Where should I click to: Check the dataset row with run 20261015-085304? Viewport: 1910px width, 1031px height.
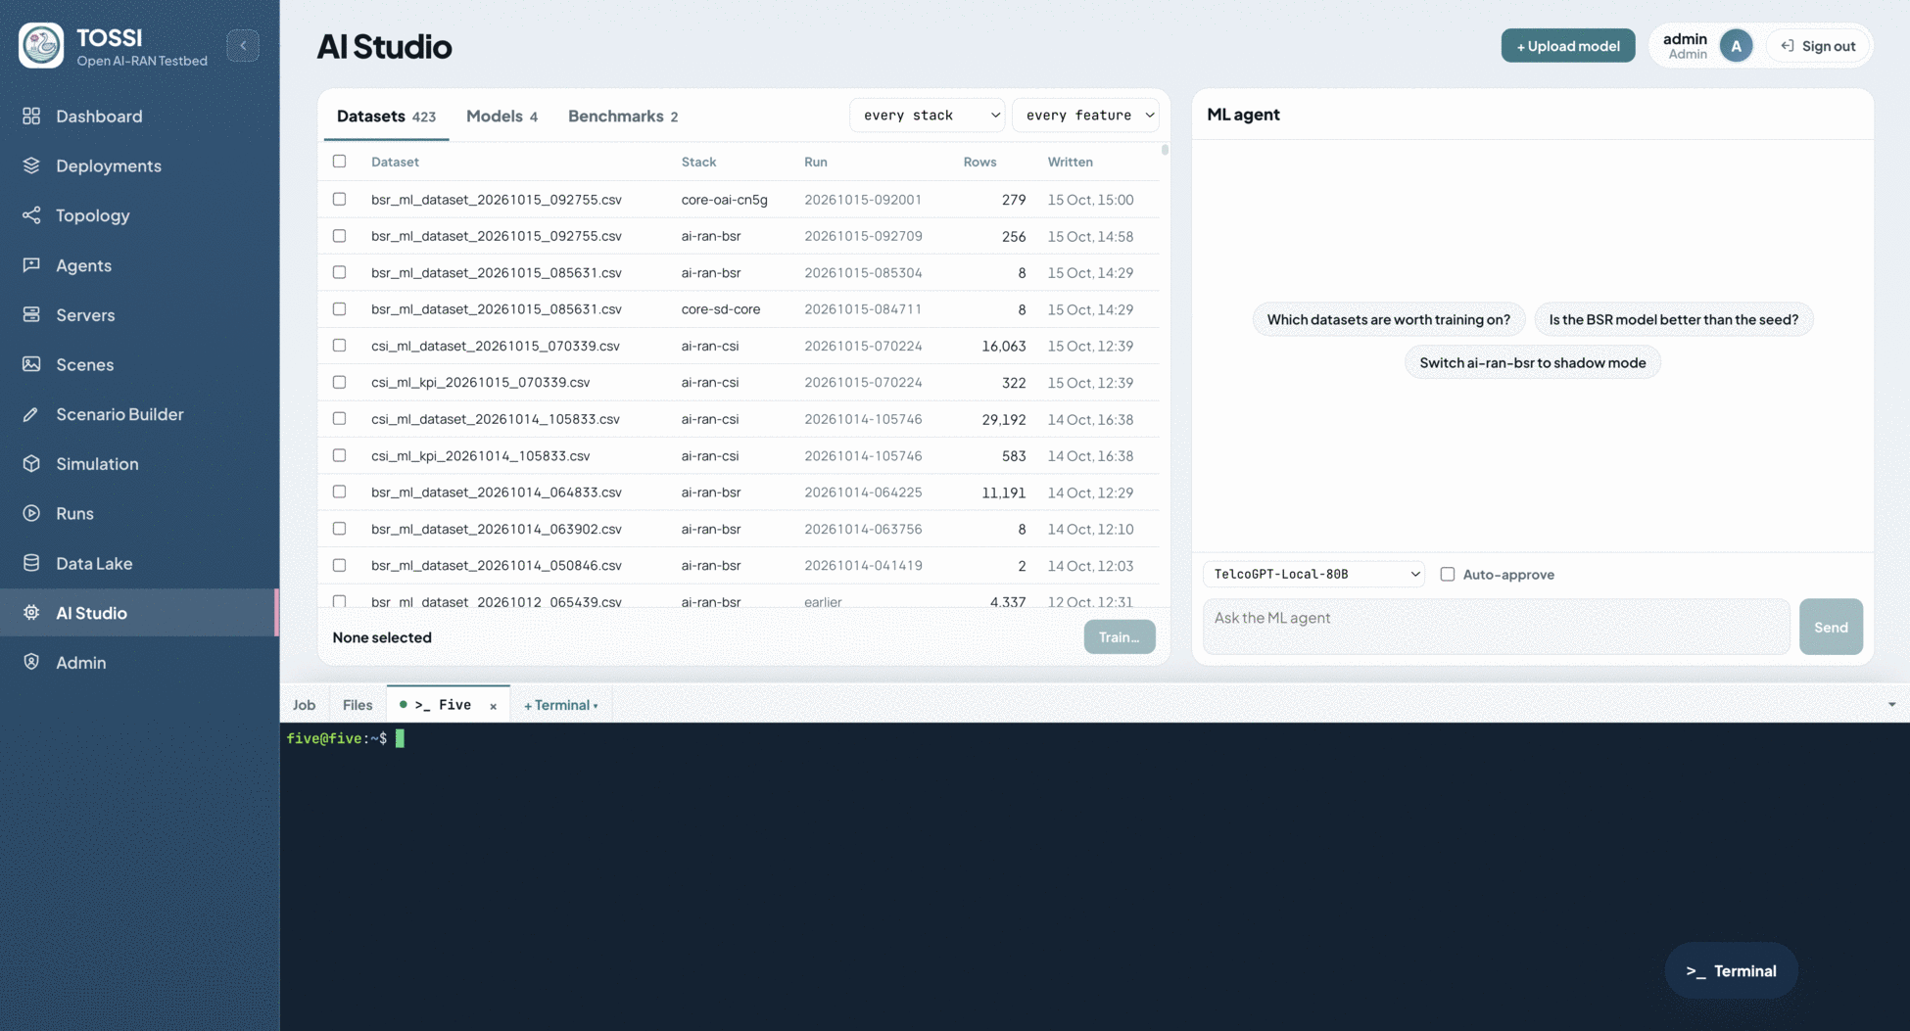(x=339, y=272)
